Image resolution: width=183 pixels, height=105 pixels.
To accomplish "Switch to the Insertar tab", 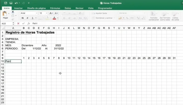I will (x=18, y=8).
